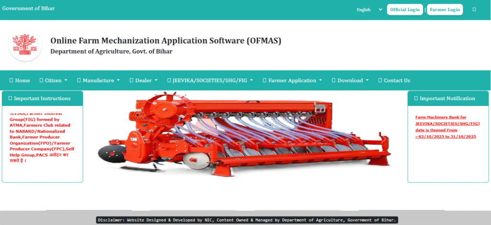Click the Farmer Login button
Image resolution: width=491 pixels, height=225 pixels.
pyautogui.click(x=444, y=10)
